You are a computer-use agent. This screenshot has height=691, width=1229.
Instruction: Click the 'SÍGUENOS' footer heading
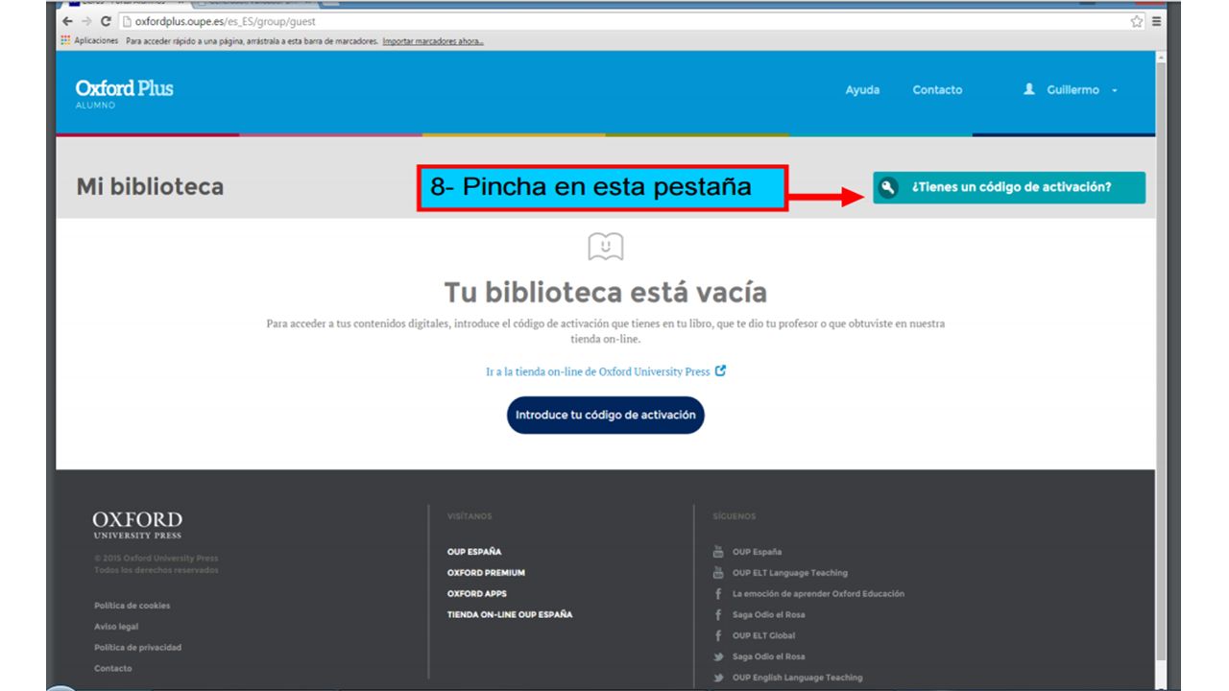pos(734,516)
